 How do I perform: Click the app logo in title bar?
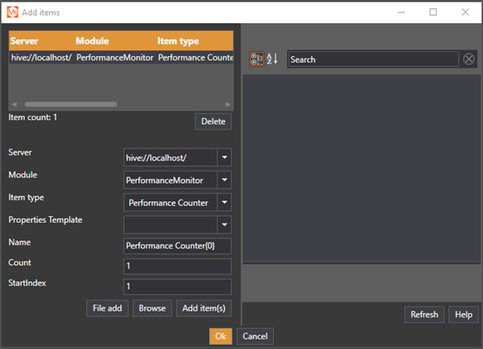pyautogui.click(x=12, y=12)
